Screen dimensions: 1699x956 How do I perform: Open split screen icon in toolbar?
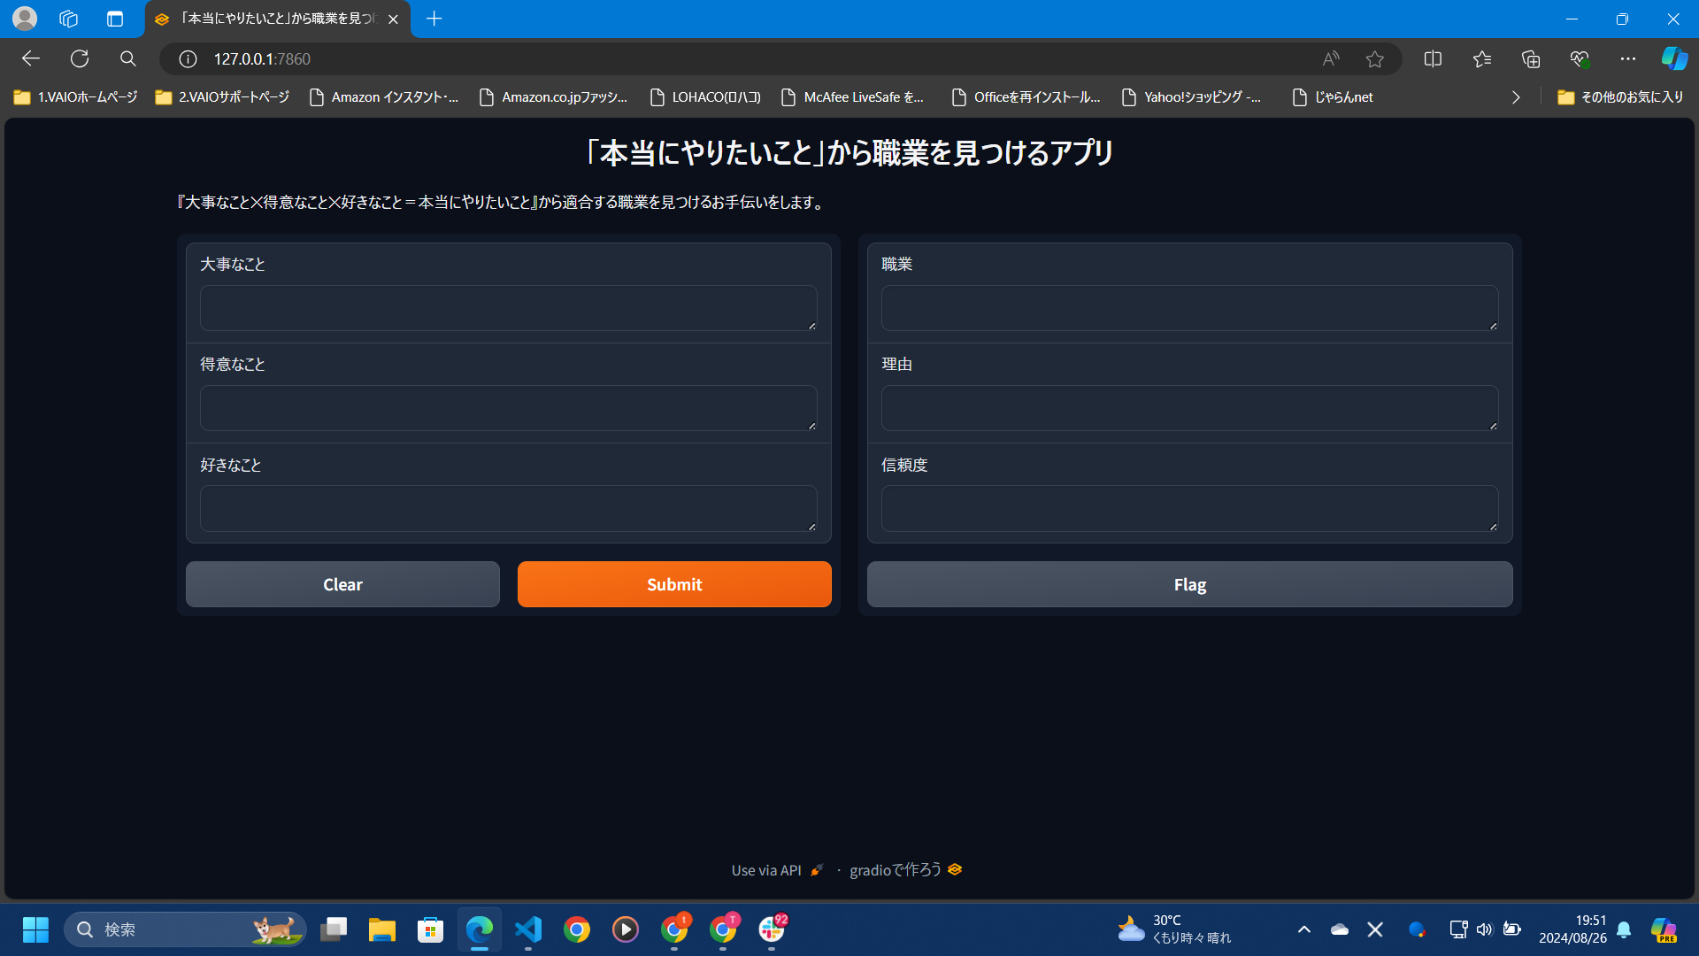1433,58
